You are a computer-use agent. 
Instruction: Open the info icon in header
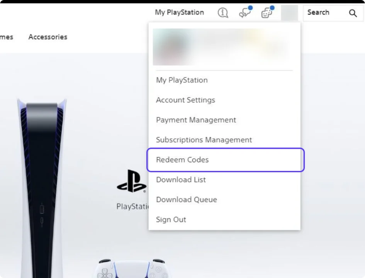coord(223,13)
